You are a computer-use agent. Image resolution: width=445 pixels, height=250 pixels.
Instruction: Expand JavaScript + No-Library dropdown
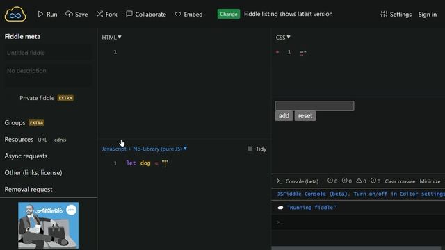[144, 149]
